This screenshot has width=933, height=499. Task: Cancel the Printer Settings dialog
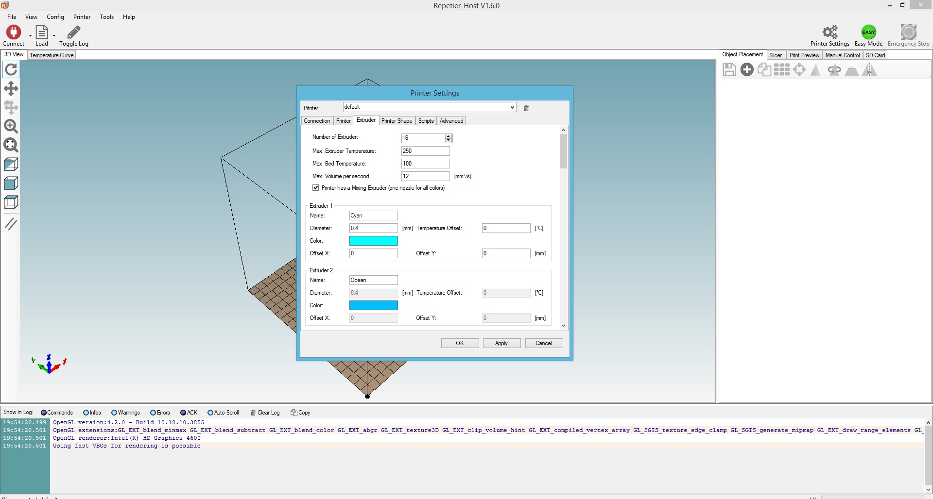tap(544, 343)
